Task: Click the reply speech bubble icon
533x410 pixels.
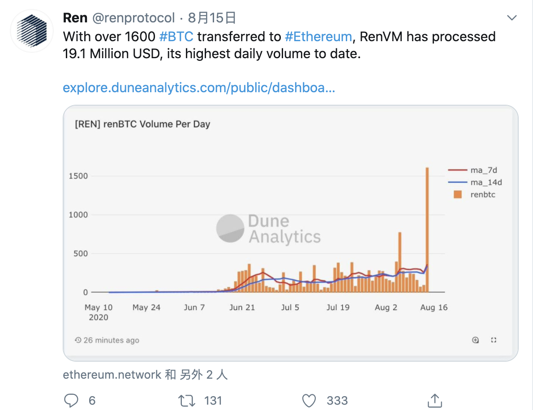Action: (71, 401)
